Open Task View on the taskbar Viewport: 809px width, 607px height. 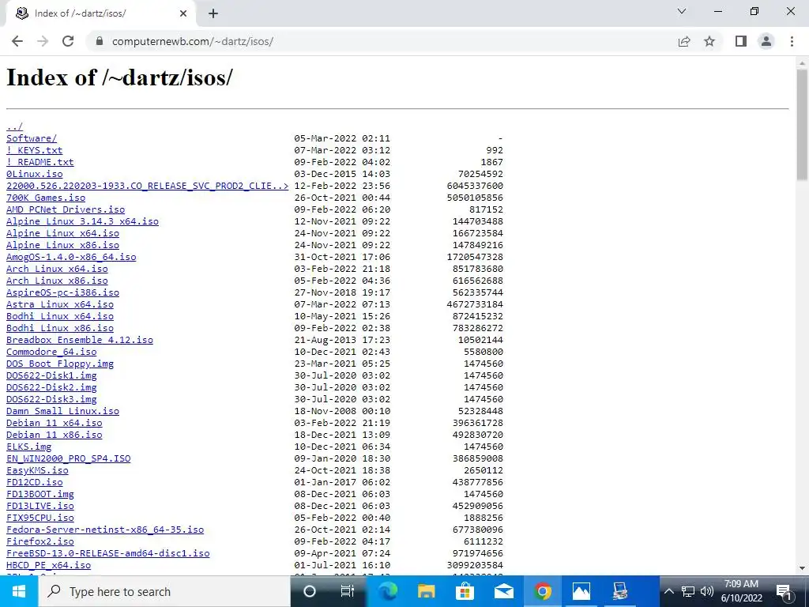tap(348, 591)
